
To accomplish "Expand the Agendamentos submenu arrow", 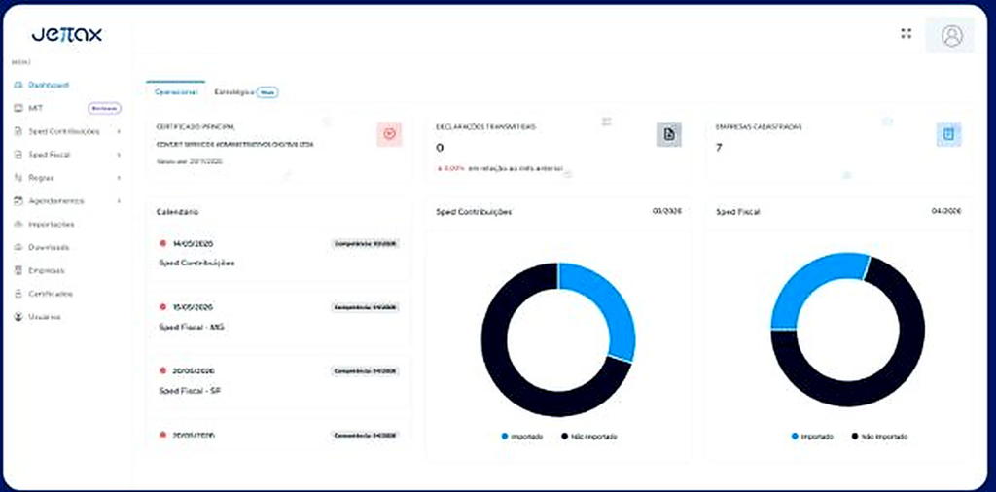I will pos(119,200).
